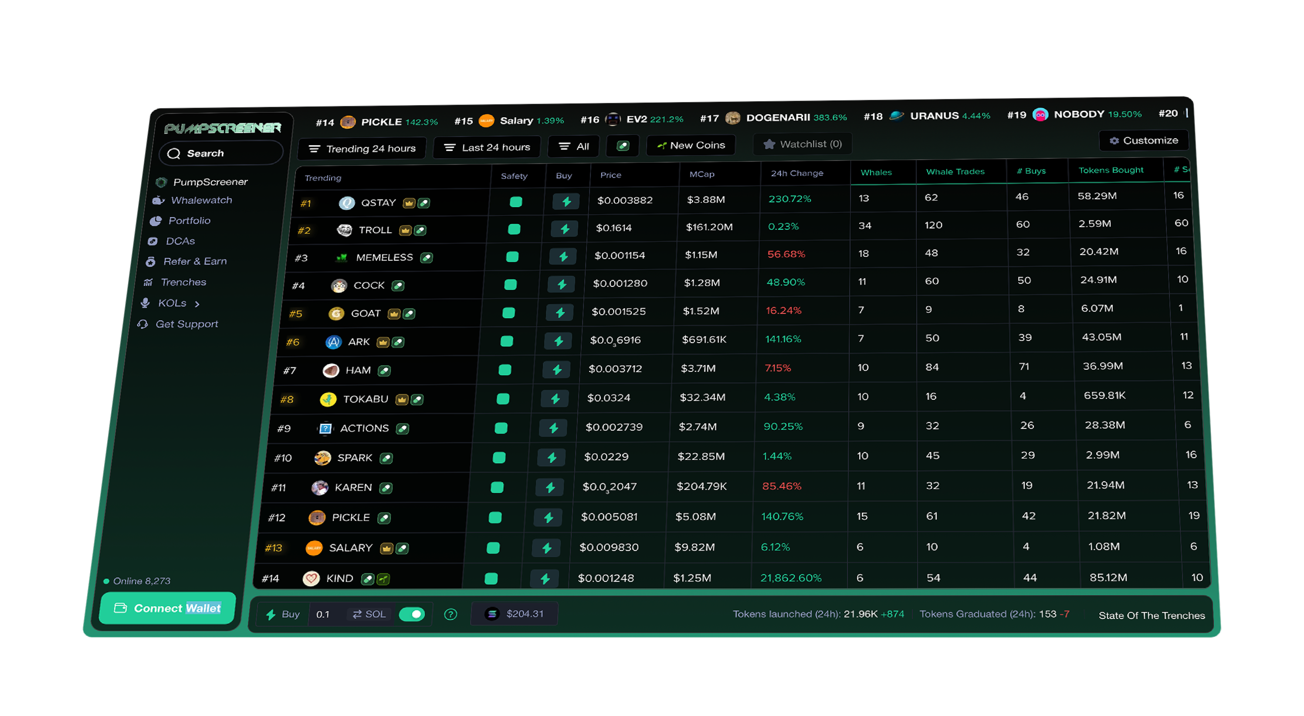Select the ACTIONS token name
Image resolution: width=1304 pixels, height=716 pixels.
[364, 428]
